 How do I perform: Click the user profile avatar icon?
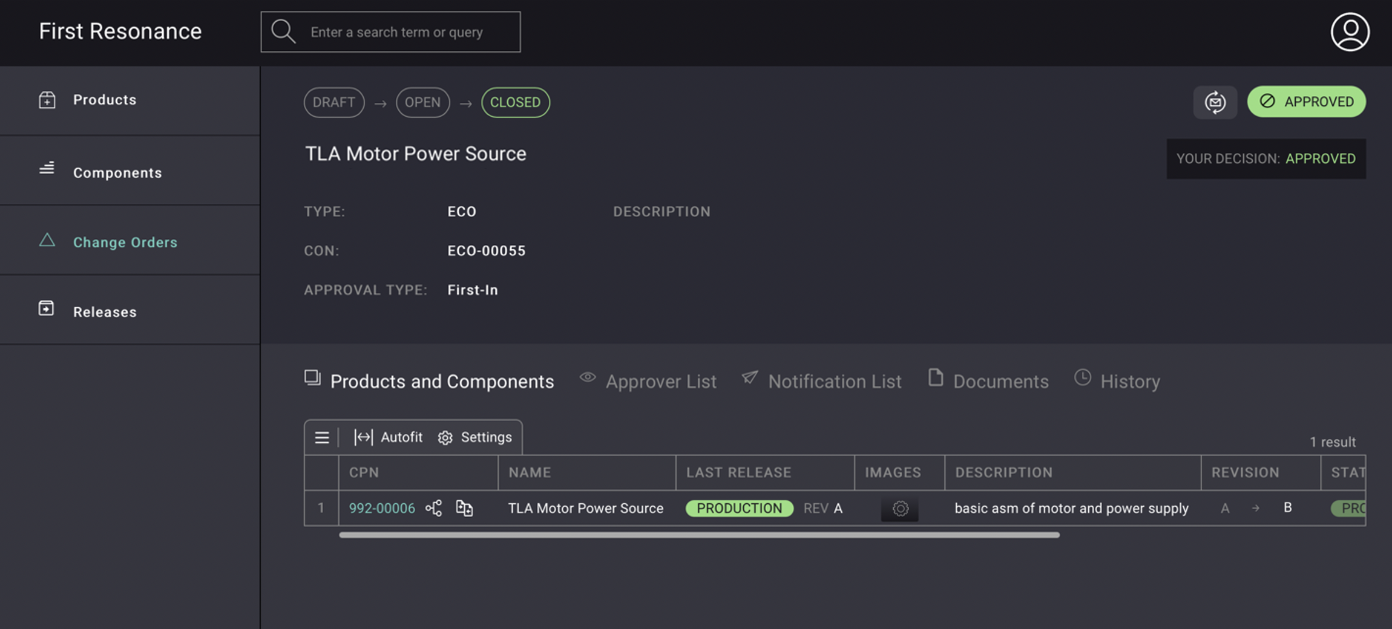1349,32
